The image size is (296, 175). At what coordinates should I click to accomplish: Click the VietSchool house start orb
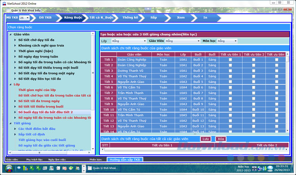pyautogui.click(x=9, y=168)
